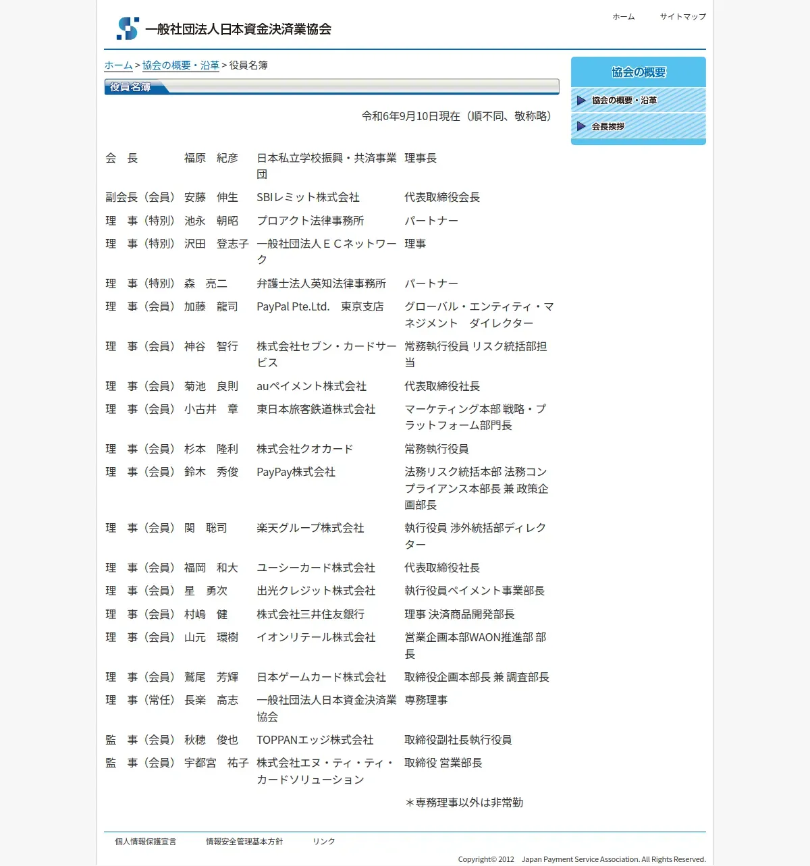
Task: Click the name 秋穂 俊也
Action: coord(211,740)
